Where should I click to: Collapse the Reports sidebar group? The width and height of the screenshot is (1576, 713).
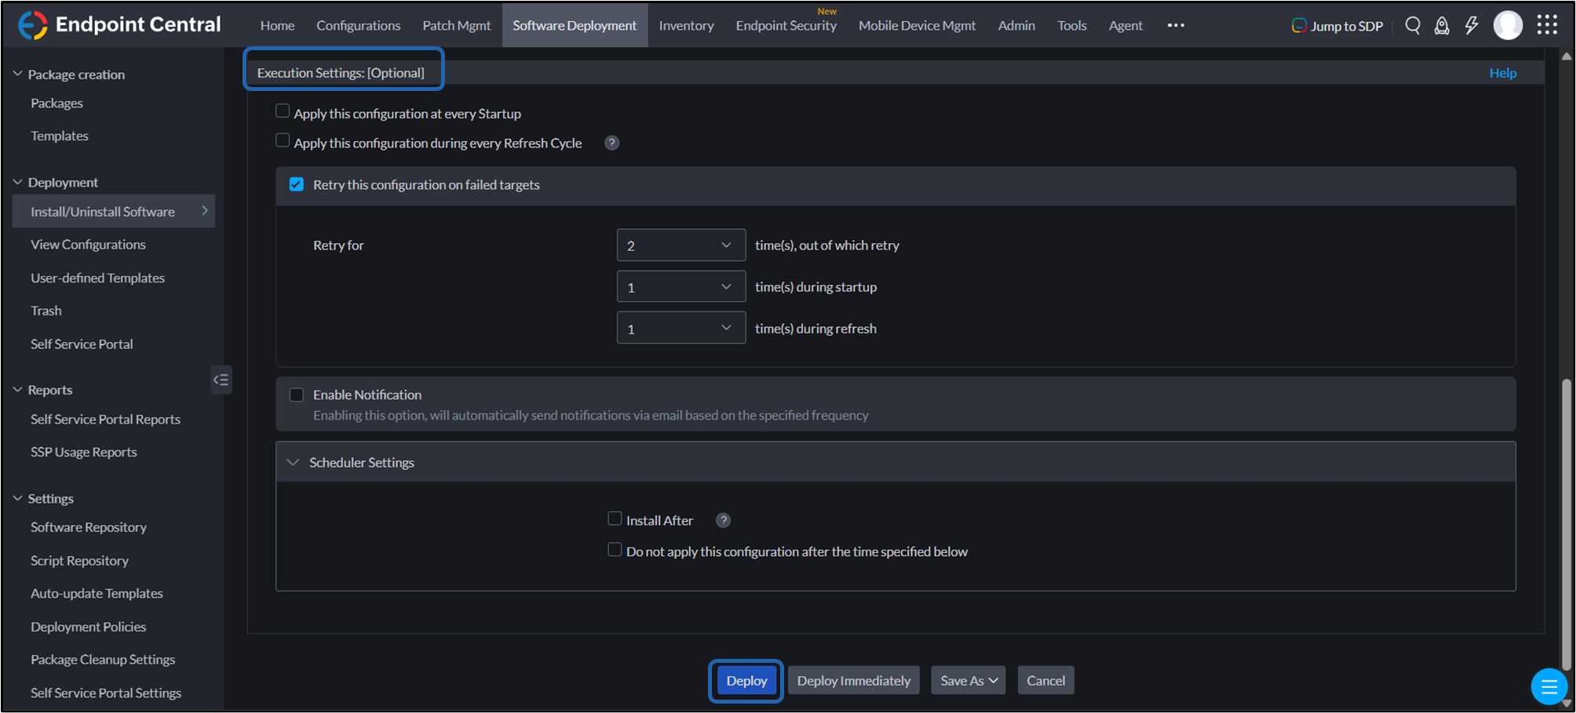pyautogui.click(x=18, y=389)
